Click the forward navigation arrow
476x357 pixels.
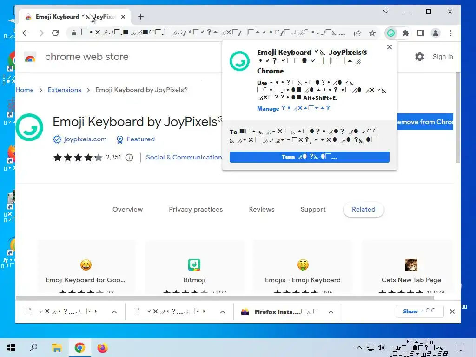[40, 33]
